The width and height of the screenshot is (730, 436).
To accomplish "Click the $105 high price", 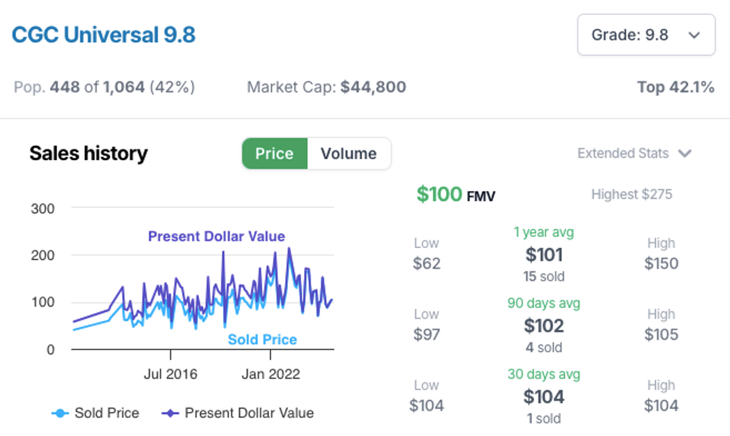I will (x=662, y=334).
